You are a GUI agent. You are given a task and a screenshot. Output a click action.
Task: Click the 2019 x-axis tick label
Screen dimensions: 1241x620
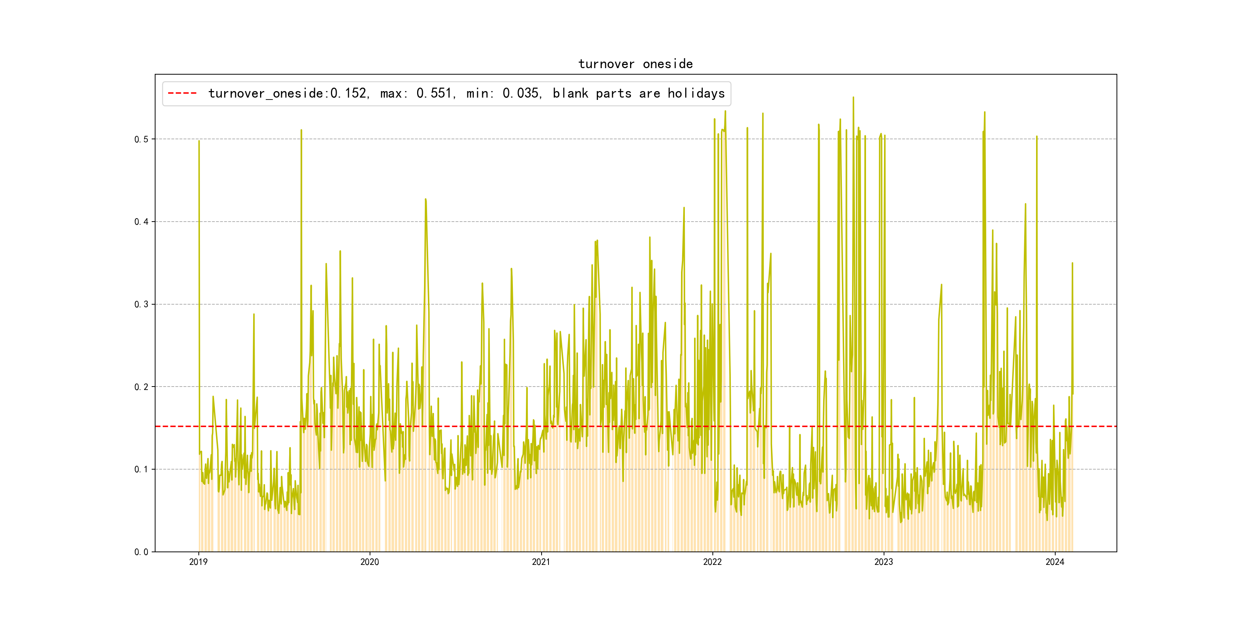coord(198,562)
